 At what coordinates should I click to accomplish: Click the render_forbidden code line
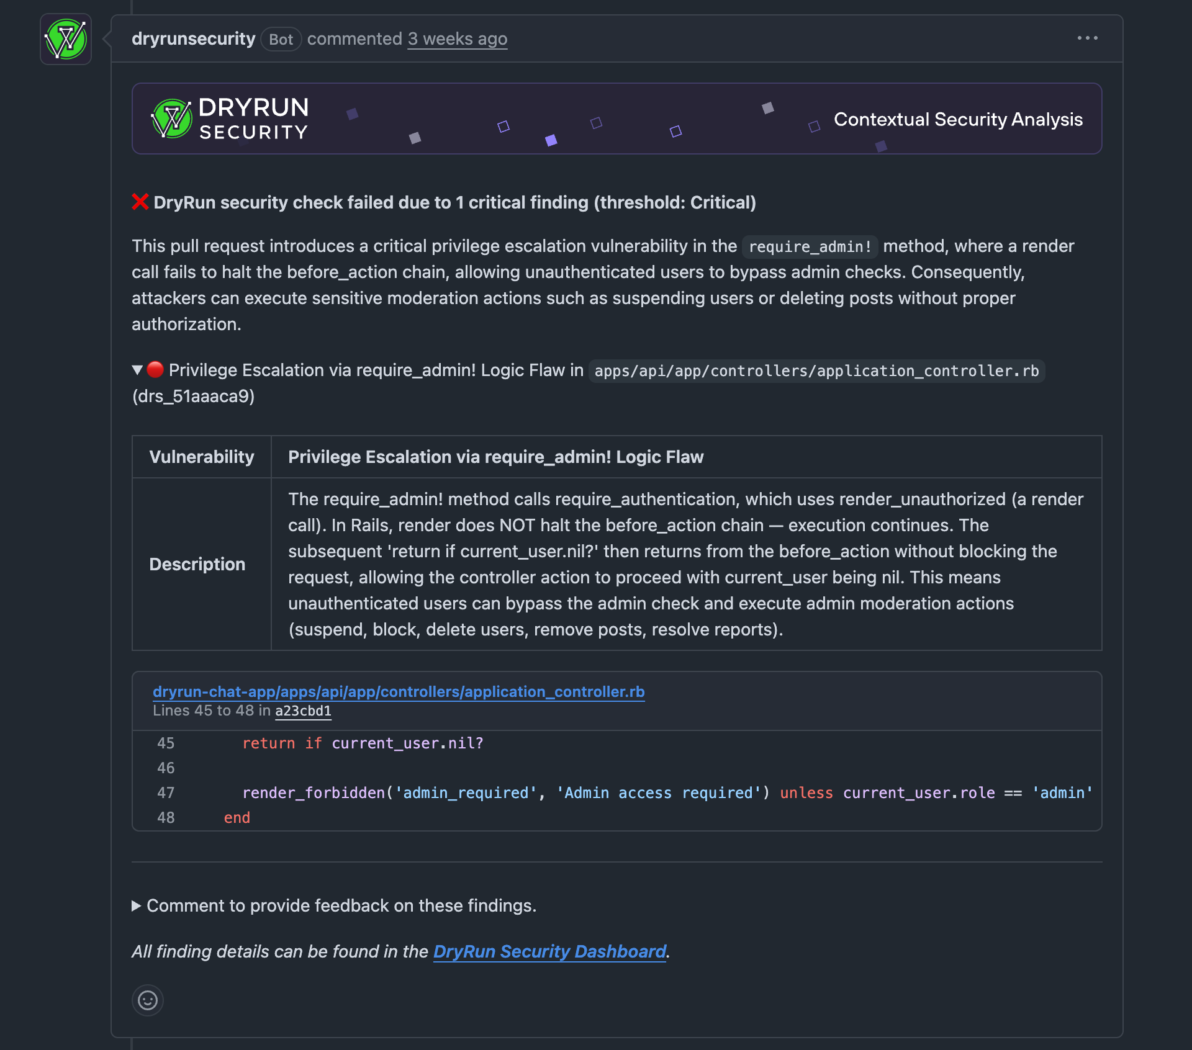(667, 793)
